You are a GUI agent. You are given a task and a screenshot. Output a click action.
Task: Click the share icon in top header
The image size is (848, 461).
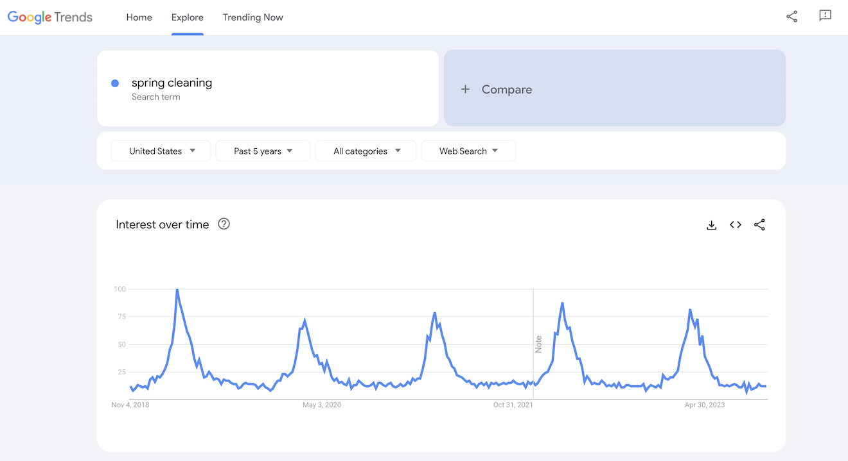pyautogui.click(x=791, y=17)
